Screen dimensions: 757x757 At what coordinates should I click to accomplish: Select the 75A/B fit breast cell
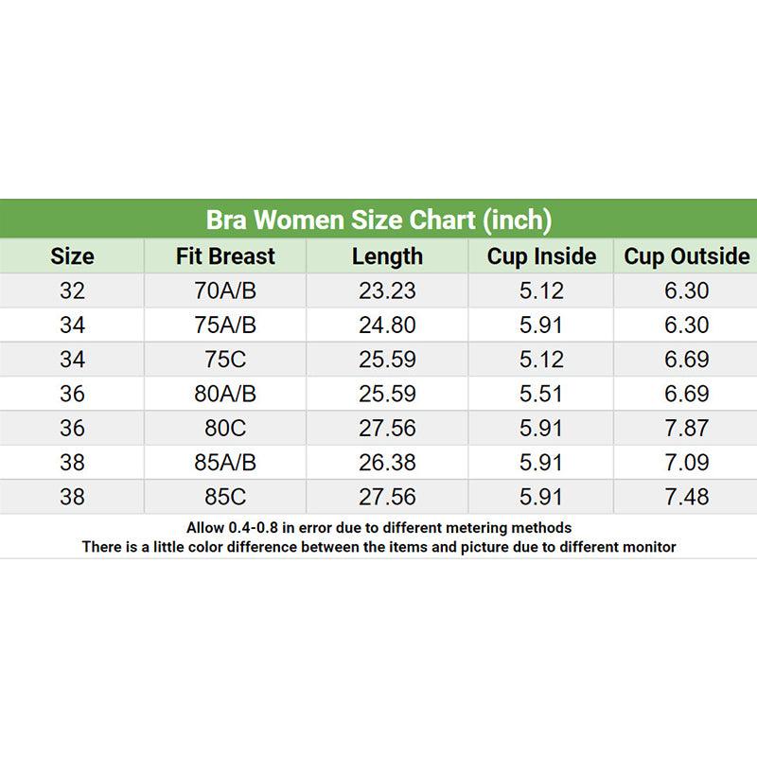click(225, 325)
